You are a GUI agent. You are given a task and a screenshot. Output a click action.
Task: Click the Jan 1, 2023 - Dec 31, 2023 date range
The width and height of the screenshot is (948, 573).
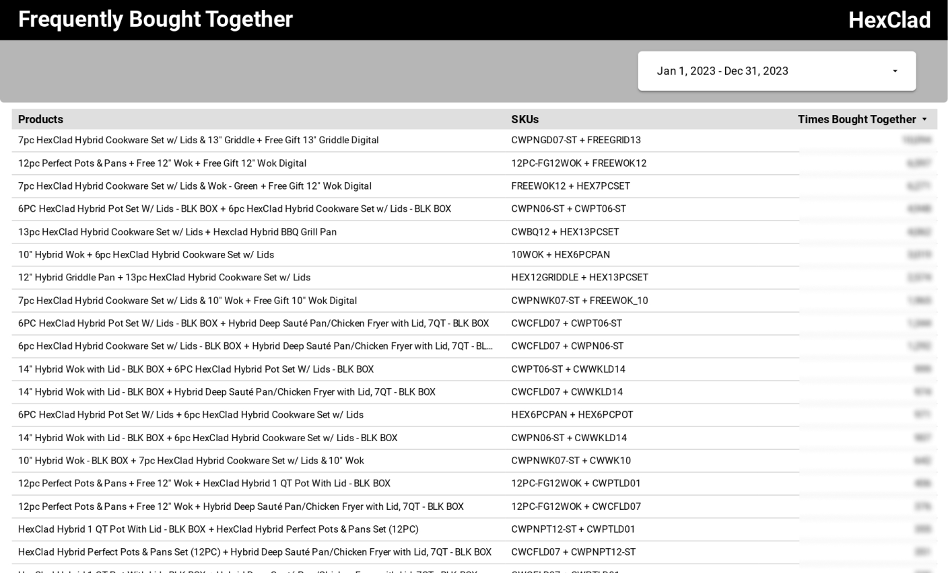click(x=722, y=71)
